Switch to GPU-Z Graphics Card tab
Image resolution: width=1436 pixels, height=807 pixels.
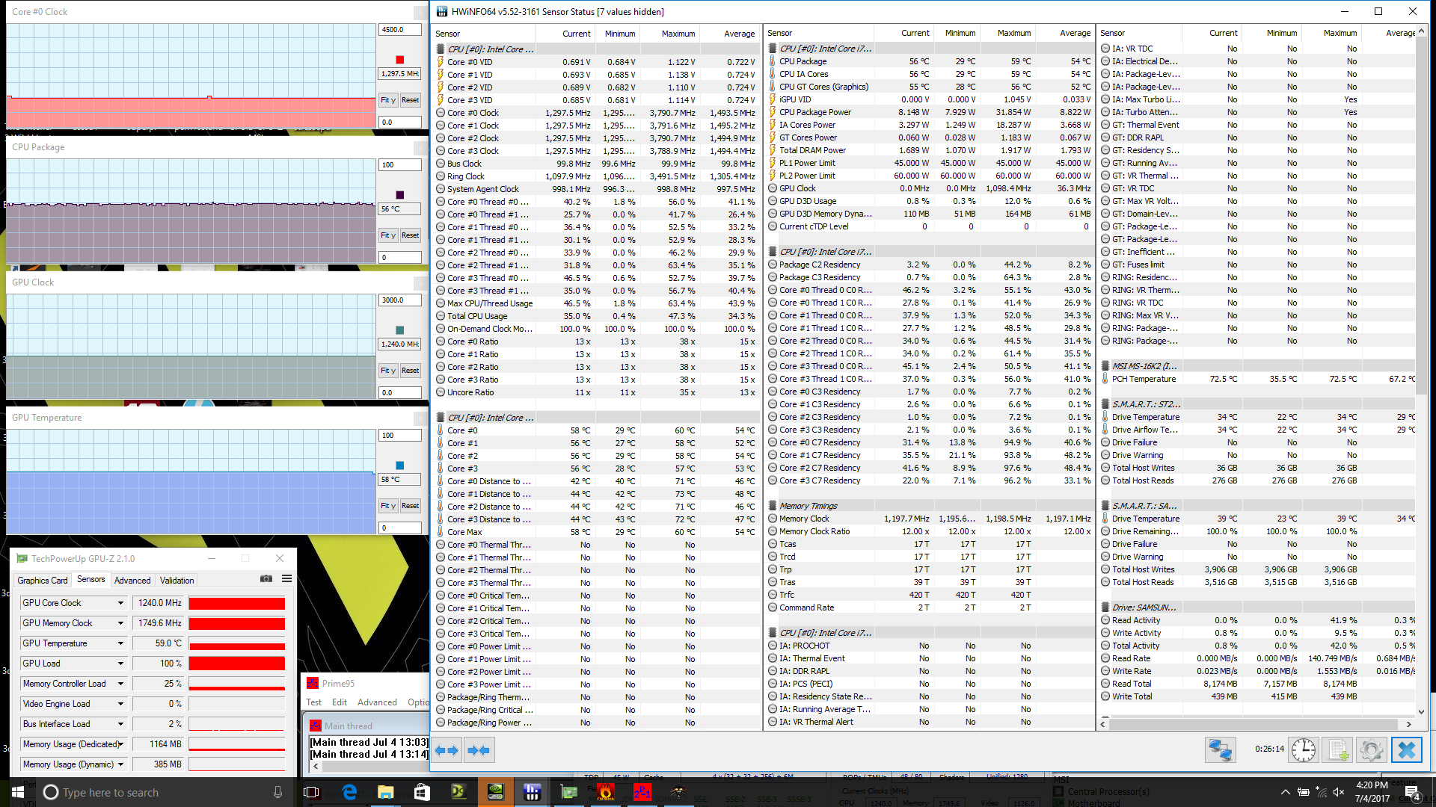[x=43, y=581]
